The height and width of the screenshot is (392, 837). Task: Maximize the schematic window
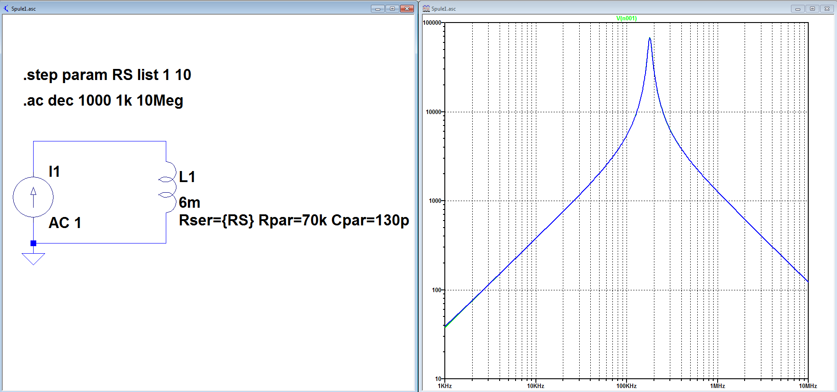(x=392, y=8)
